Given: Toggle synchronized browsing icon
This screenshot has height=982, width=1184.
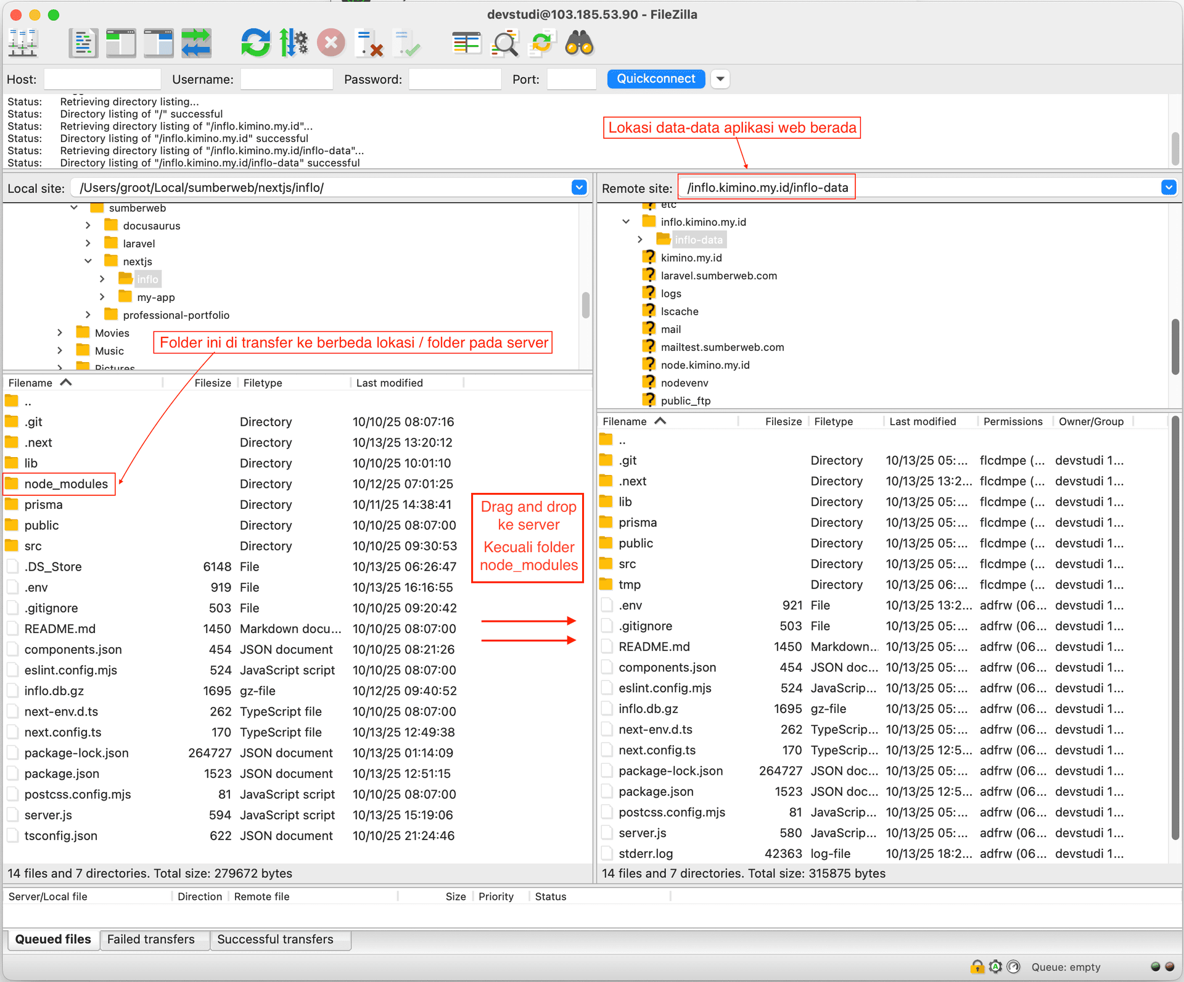Looking at the screenshot, I should pos(541,43).
